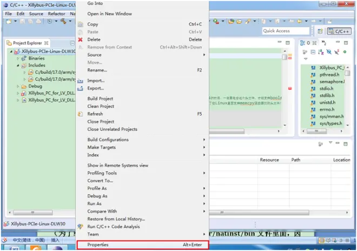Click the Quick Access input field
The image size is (357, 251).
[286, 31]
